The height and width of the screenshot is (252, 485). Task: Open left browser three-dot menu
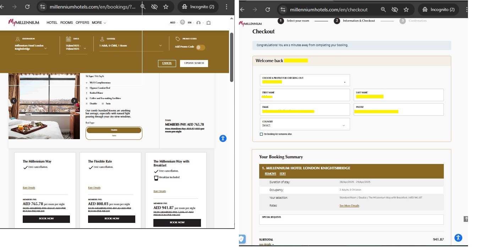(x=227, y=7)
